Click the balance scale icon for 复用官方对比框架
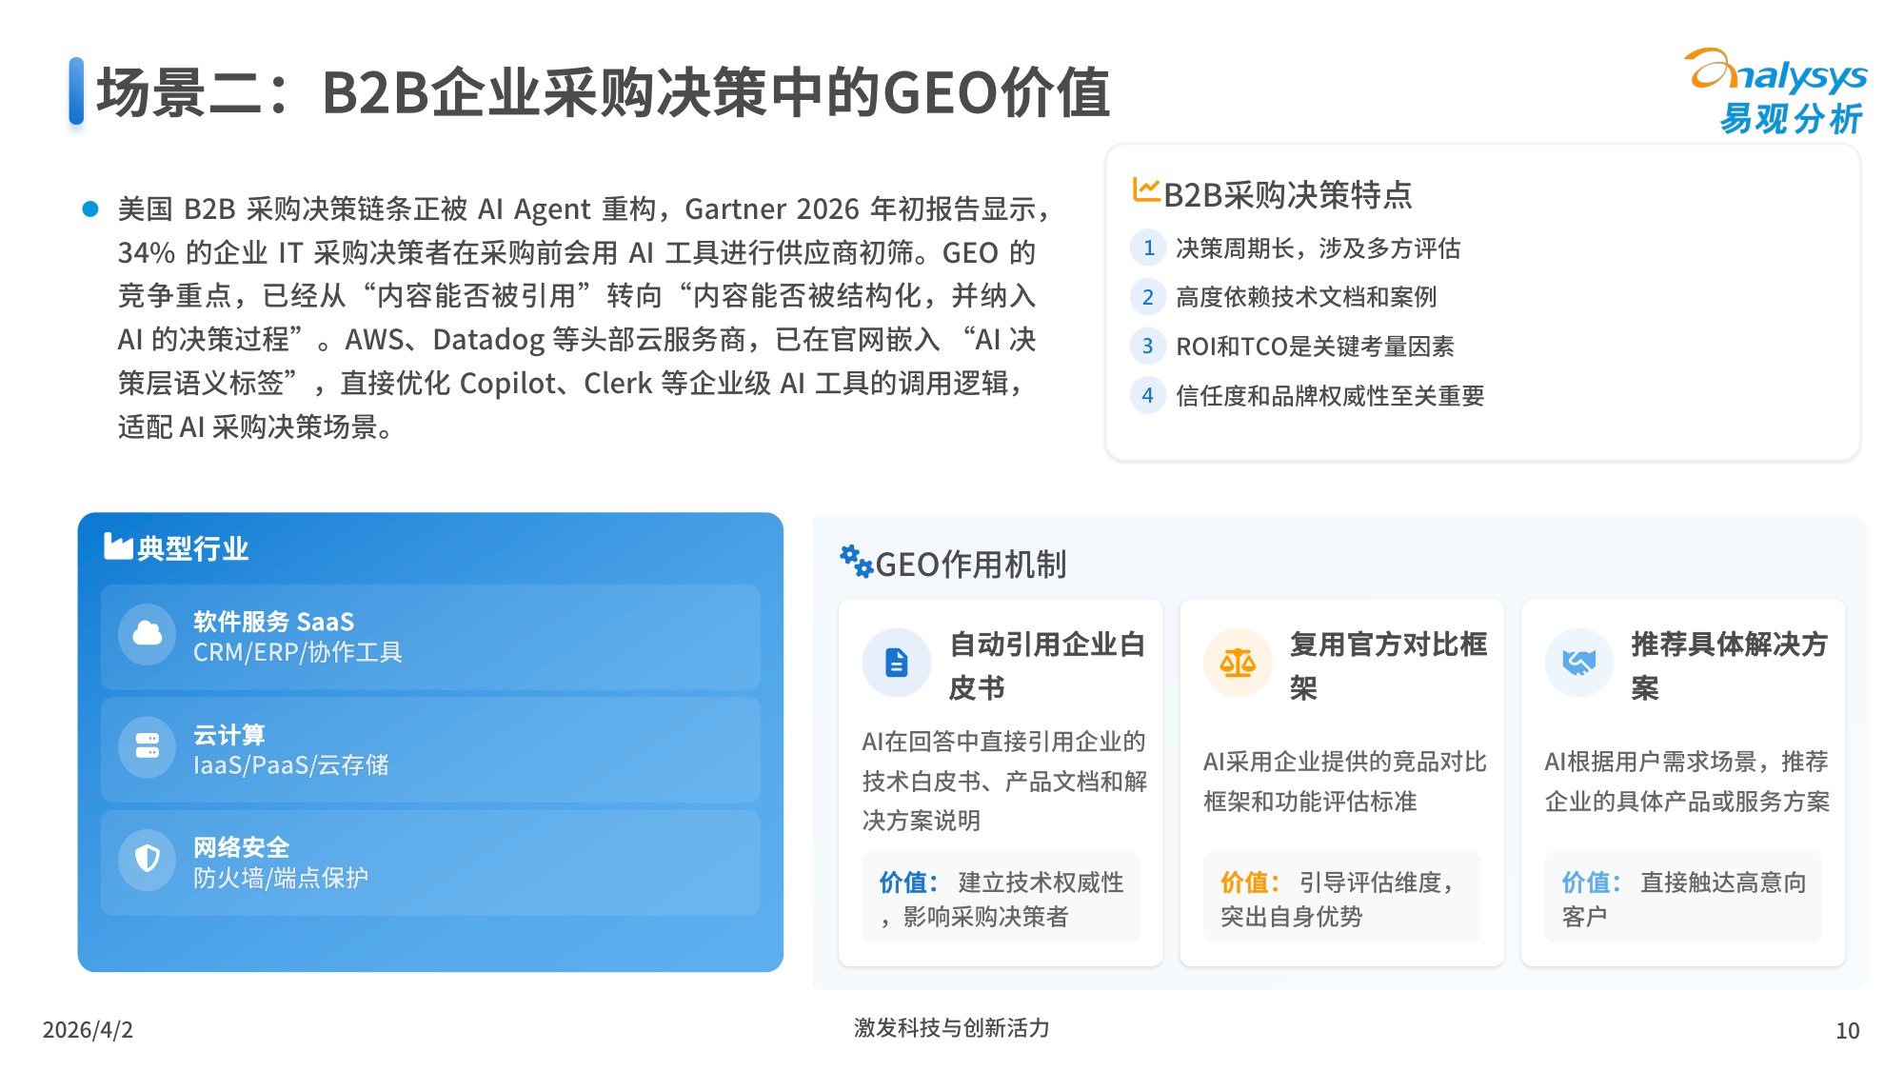The image size is (1904, 1071). (1238, 663)
